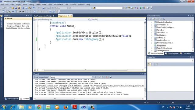Expand CheckedListBox1.cs tree node
The height and width of the screenshot is (110, 195).
click(152, 22)
